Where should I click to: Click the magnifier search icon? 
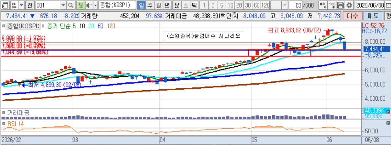(71, 5)
